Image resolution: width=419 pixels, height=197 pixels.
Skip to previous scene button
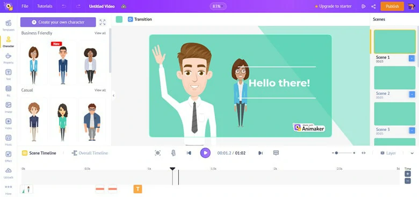pos(189,153)
